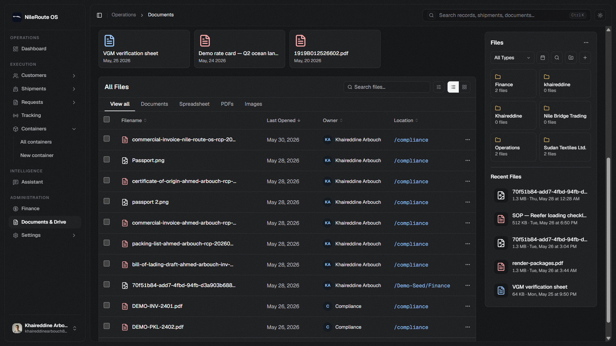Open All containers in the sidebar
This screenshot has height=346, width=616.
pyautogui.click(x=36, y=142)
